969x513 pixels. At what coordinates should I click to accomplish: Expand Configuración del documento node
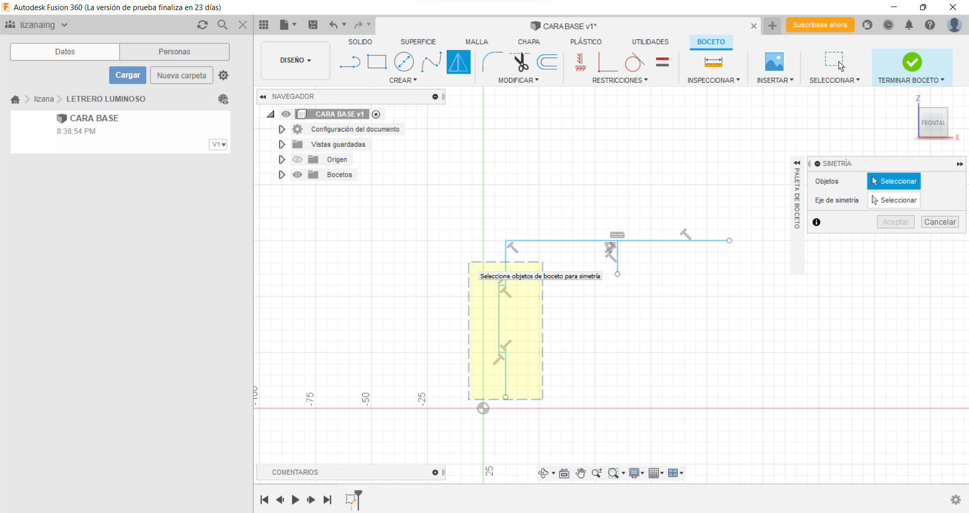[x=282, y=129]
